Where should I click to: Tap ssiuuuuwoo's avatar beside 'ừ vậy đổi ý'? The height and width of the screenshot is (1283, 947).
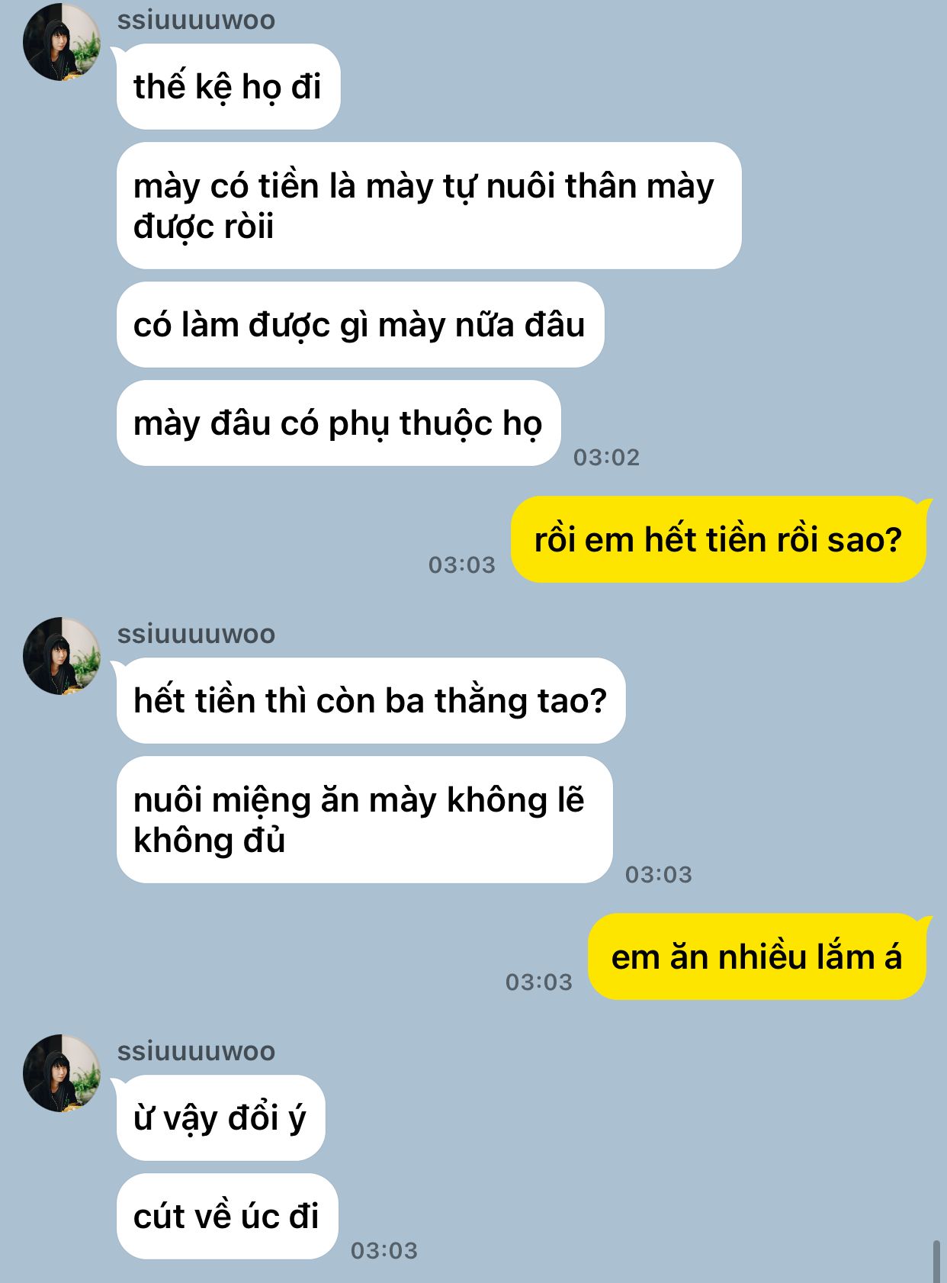(x=62, y=1072)
